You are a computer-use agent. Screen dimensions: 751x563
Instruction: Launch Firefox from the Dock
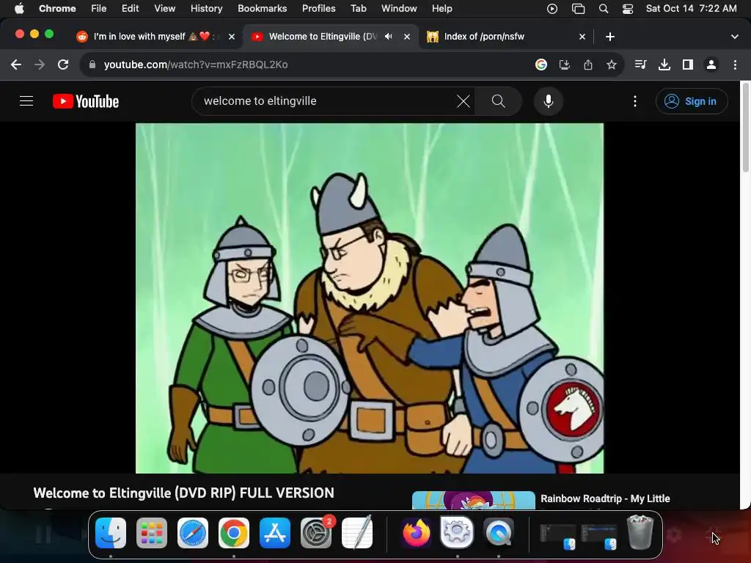[417, 533]
